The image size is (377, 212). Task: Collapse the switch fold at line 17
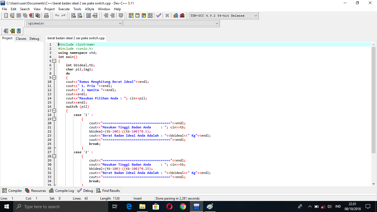(54, 111)
